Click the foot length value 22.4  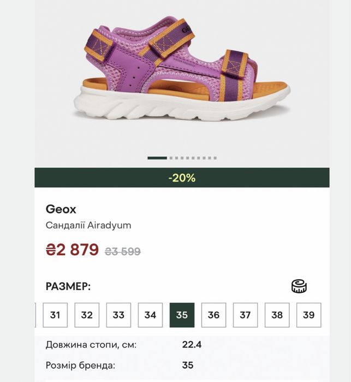point(192,345)
